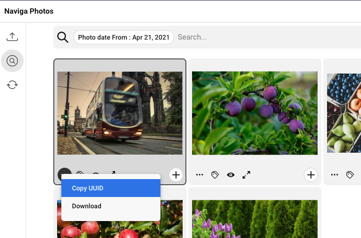Focus the Search text field
Image resolution: width=361 pixels, height=238 pixels.
pos(264,37)
